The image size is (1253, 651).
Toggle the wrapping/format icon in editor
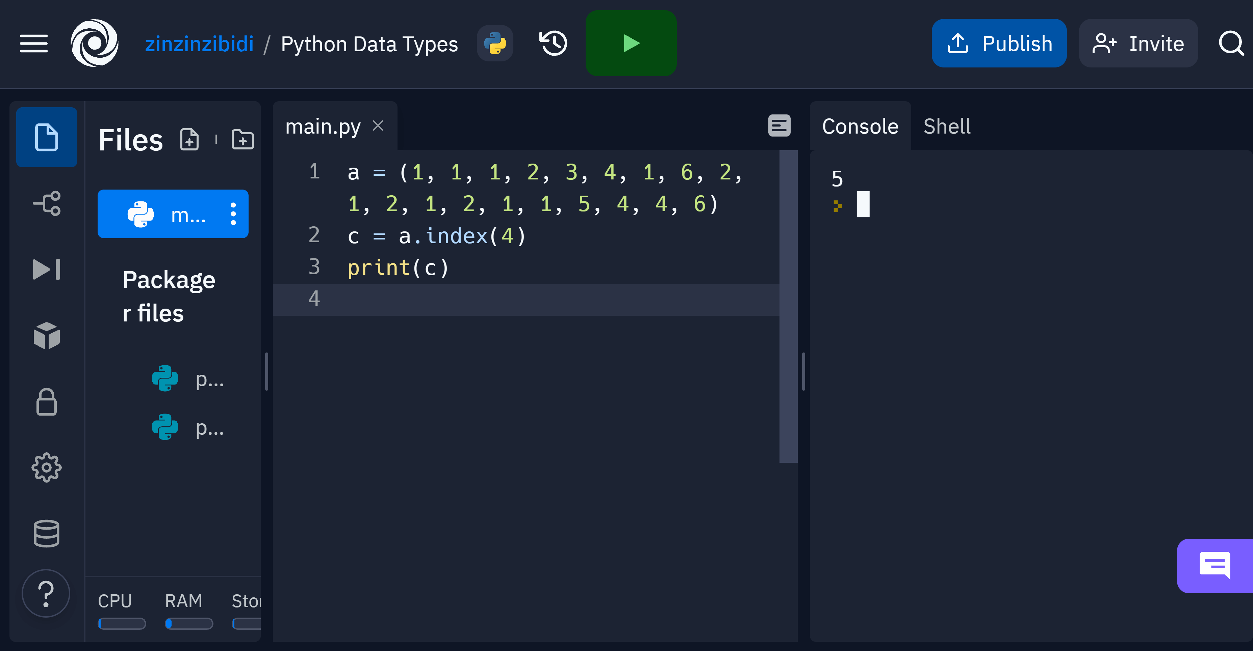click(779, 126)
